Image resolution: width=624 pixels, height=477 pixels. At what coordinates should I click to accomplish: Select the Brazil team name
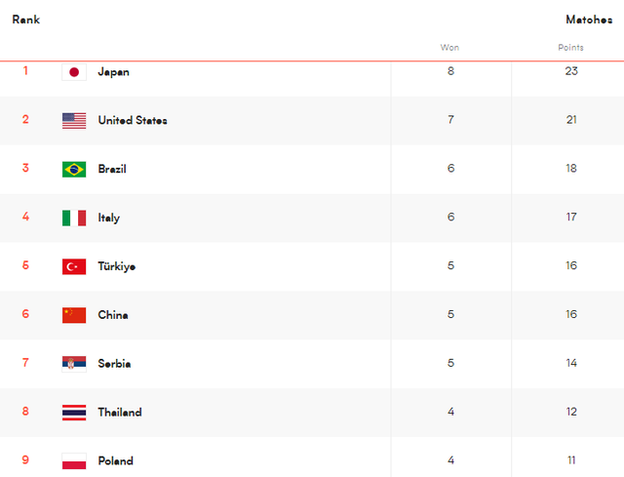point(112,169)
